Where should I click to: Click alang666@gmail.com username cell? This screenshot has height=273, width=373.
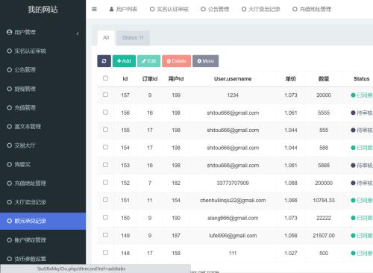point(233,218)
